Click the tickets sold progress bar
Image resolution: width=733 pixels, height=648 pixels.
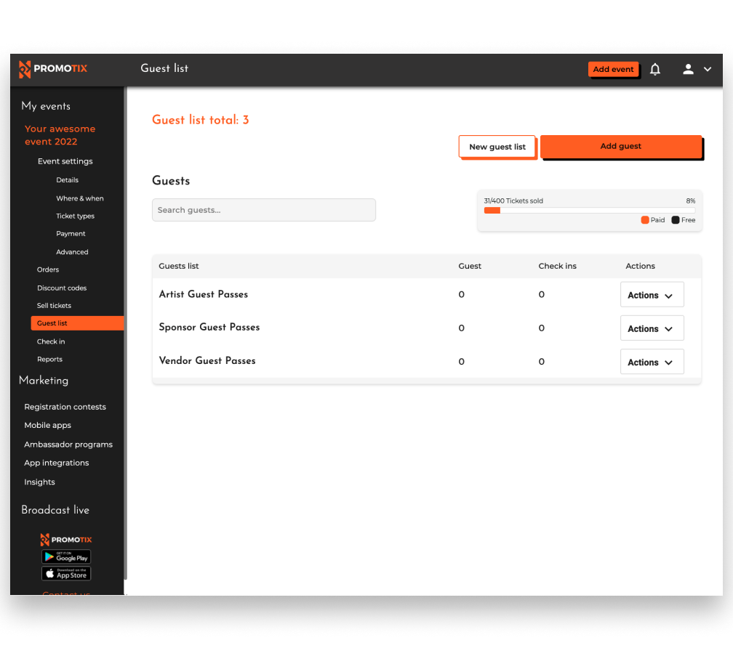pos(589,210)
